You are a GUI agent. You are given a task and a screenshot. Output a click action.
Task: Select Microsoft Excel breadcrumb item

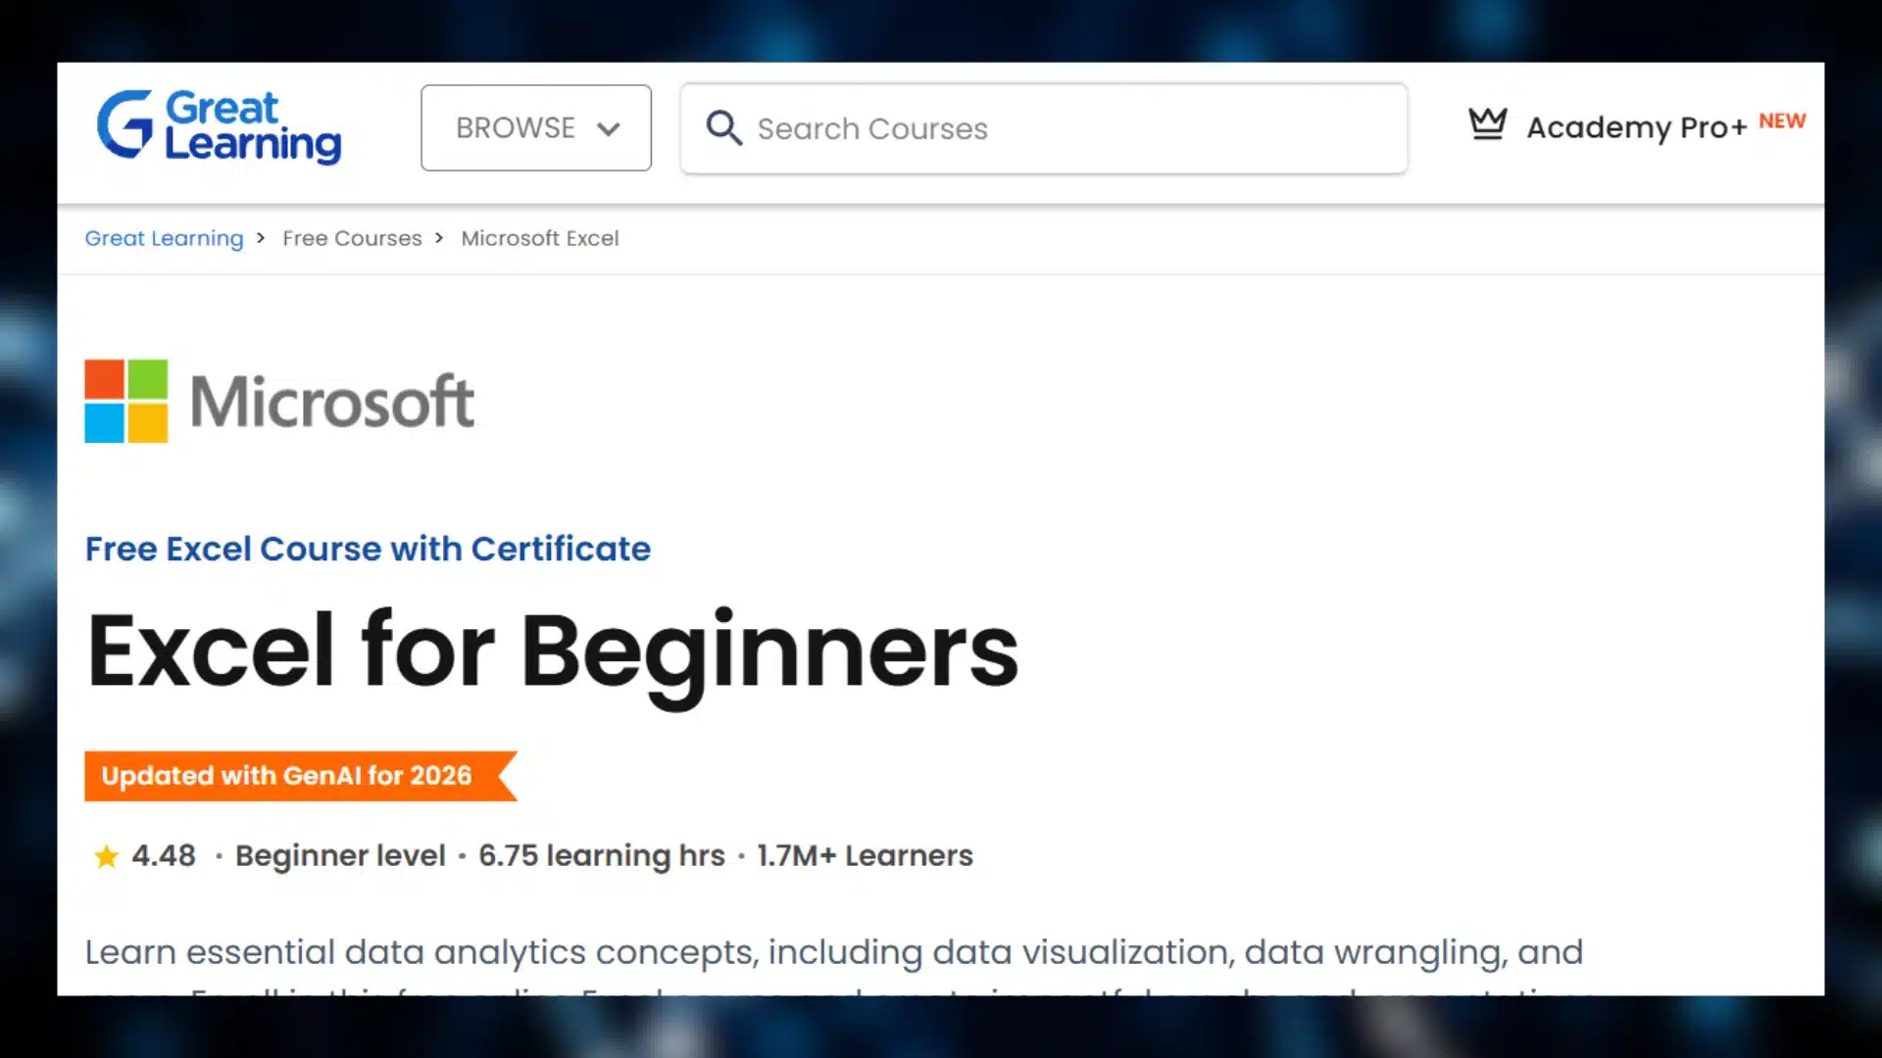(x=540, y=238)
